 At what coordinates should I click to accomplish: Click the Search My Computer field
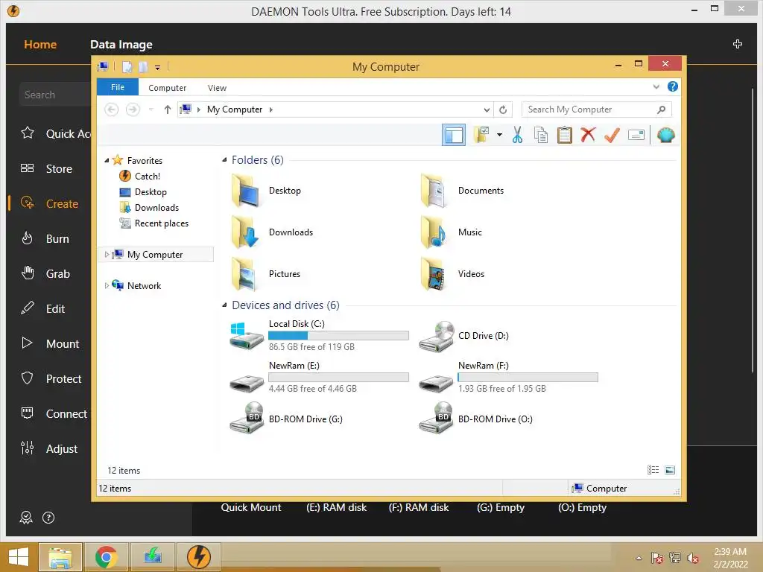pos(597,109)
